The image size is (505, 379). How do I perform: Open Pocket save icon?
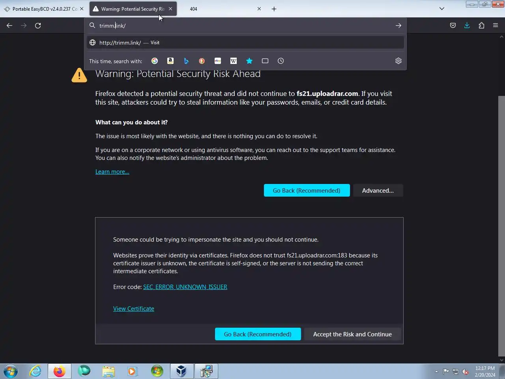pos(453,26)
